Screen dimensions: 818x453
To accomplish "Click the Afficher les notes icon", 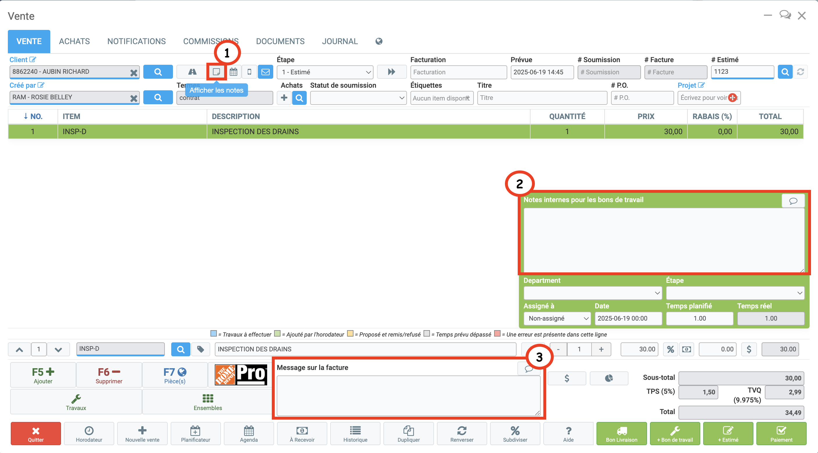I will [x=217, y=72].
